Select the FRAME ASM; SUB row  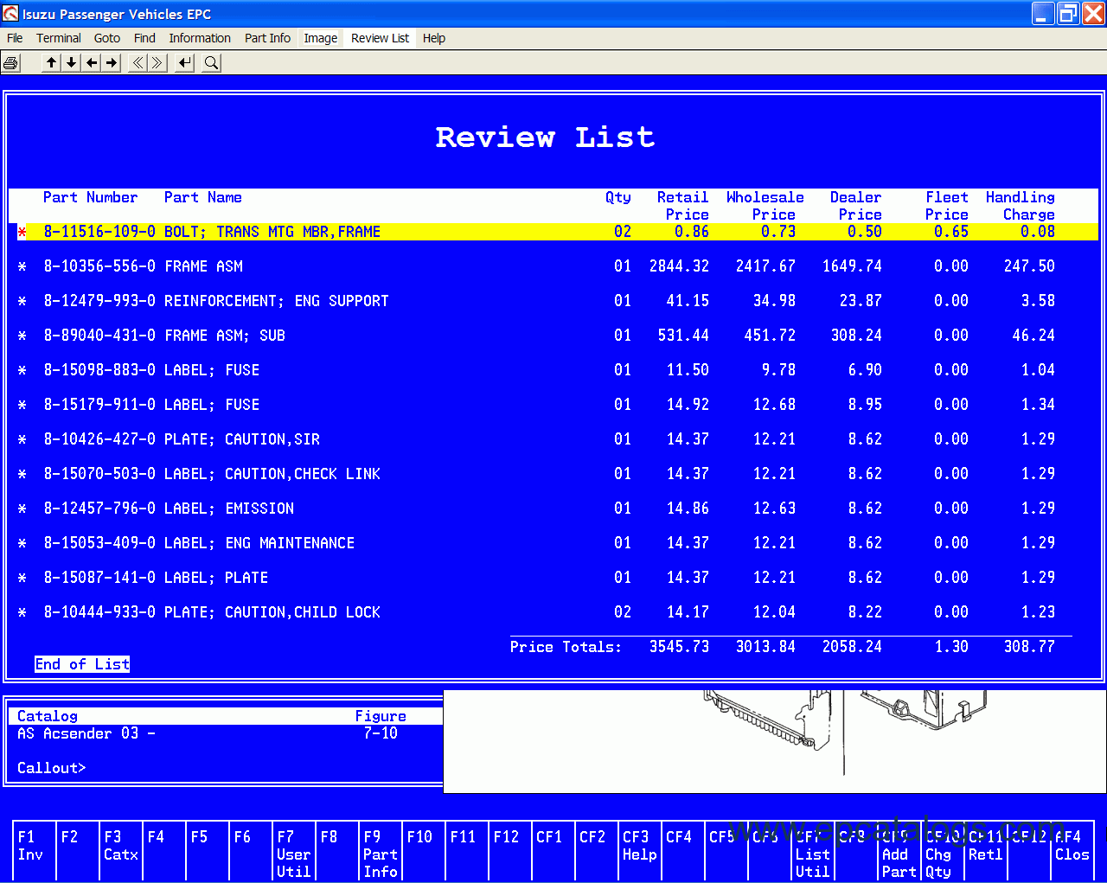(x=553, y=336)
